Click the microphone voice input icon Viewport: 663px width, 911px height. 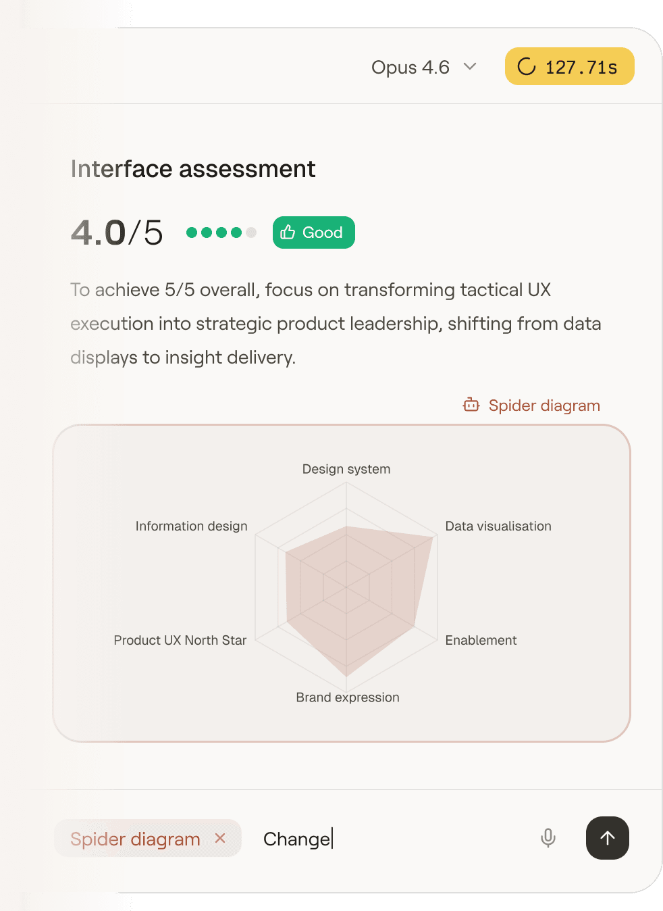[x=548, y=838]
